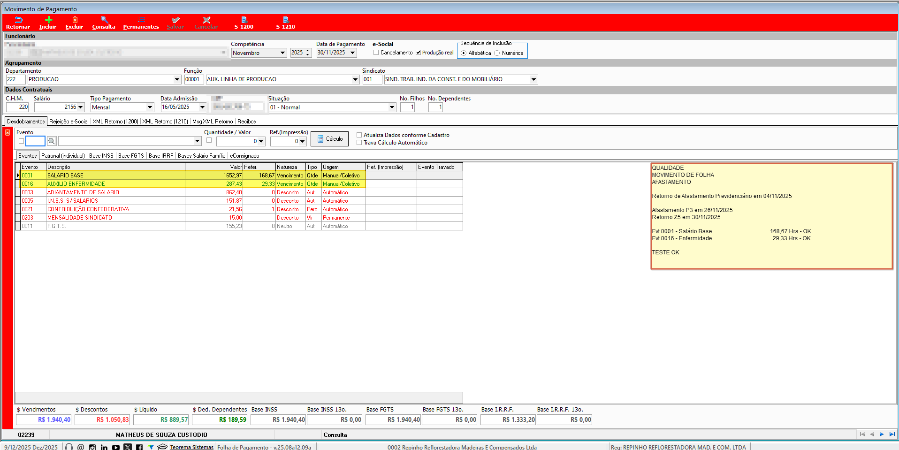The image size is (899, 450).
Task: Toggle the Produção real checkbox
Action: click(x=418, y=53)
